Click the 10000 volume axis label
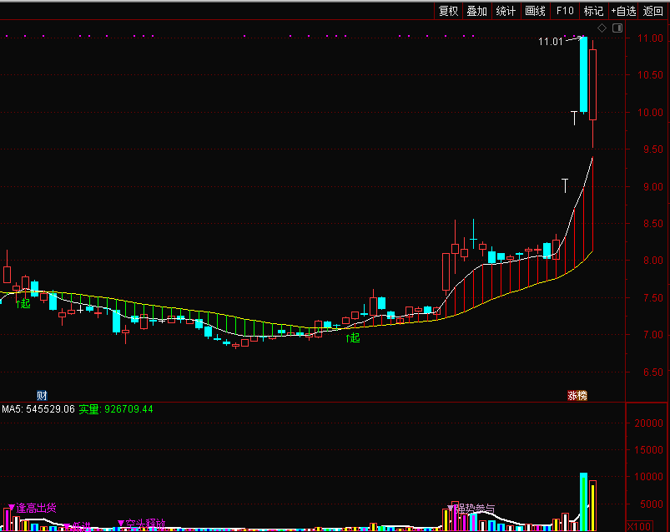The width and height of the screenshot is (670, 532). [648, 477]
